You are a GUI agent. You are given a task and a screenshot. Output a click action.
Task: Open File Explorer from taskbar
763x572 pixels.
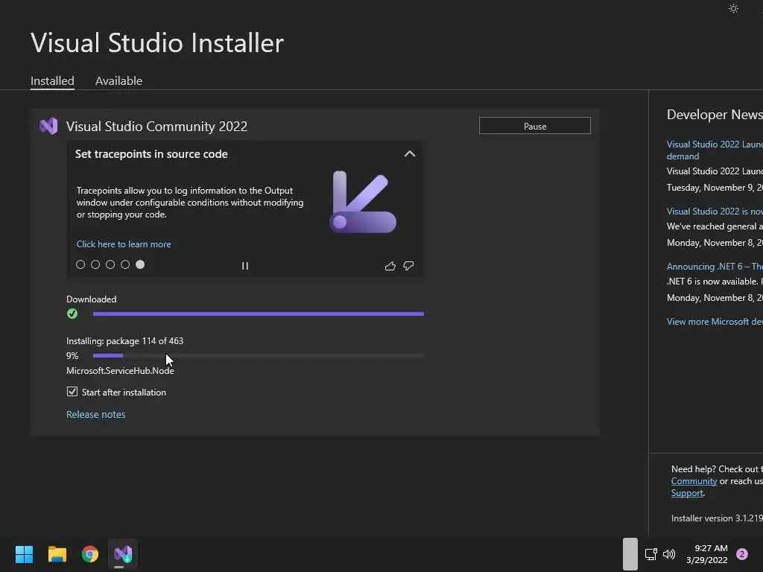pyautogui.click(x=57, y=554)
